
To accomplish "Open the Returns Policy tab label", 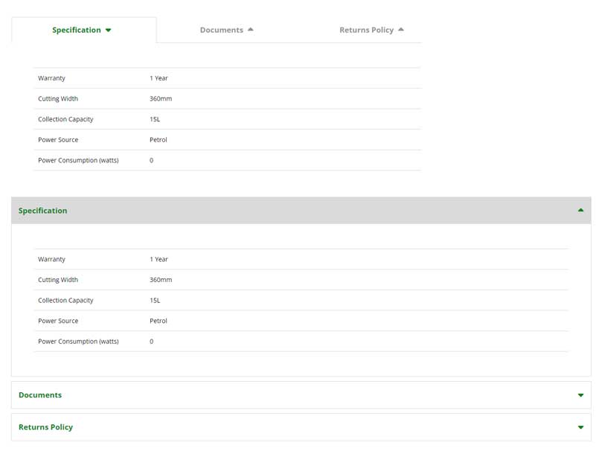I will pyautogui.click(x=366, y=31).
